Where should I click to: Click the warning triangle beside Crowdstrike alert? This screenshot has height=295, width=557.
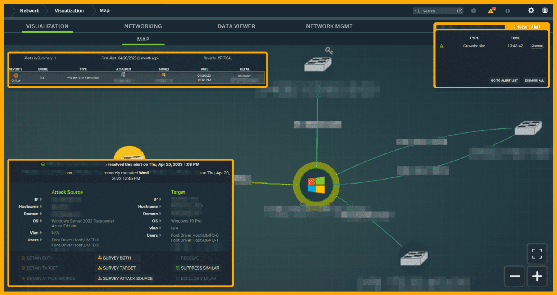(x=442, y=46)
